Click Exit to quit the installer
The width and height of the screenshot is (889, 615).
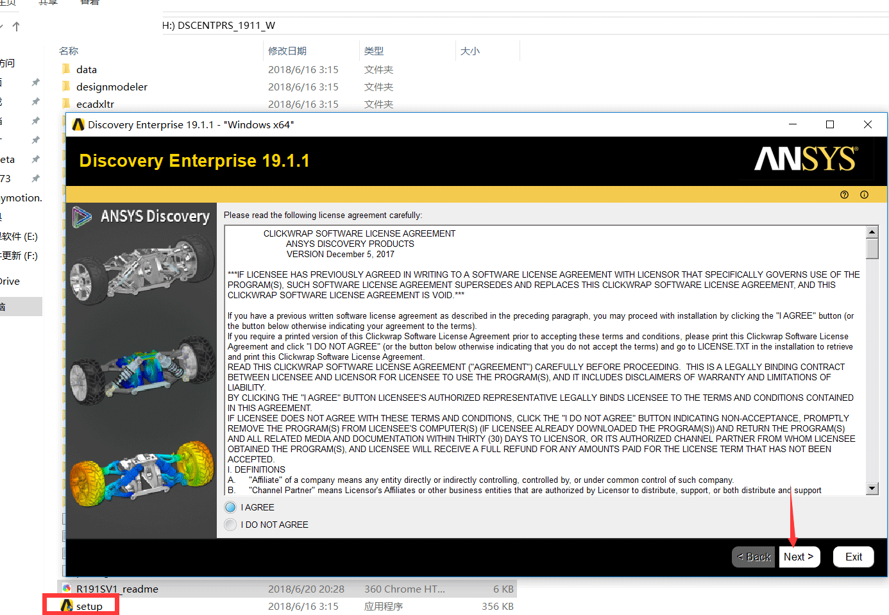[853, 557]
